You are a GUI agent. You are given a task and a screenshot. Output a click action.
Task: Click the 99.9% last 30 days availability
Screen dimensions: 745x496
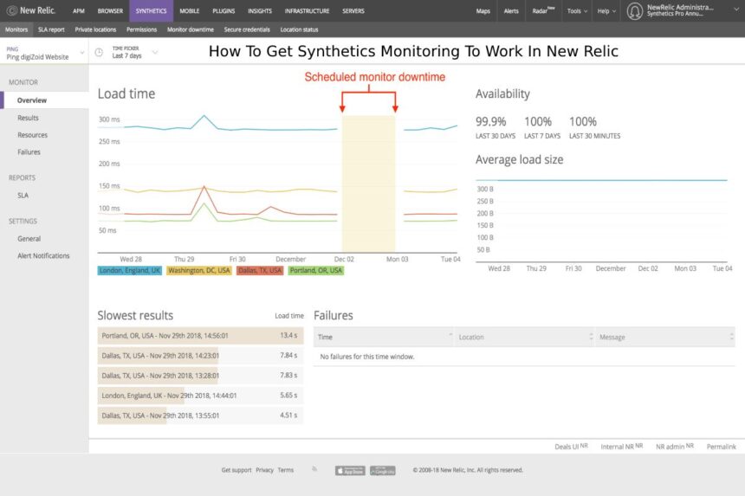[x=496, y=127]
